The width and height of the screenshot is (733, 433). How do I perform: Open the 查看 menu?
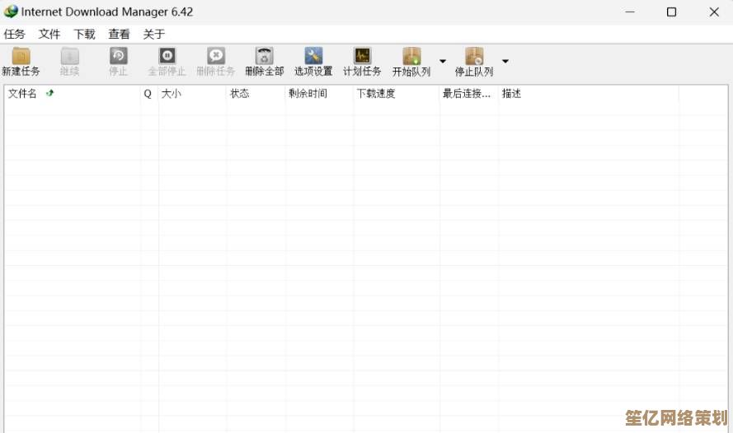coord(119,34)
